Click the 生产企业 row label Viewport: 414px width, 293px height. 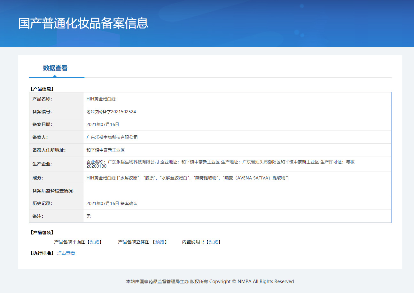[42, 164]
